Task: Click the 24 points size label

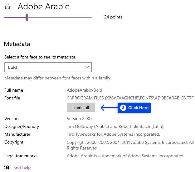Action: pyautogui.click(x=113, y=17)
